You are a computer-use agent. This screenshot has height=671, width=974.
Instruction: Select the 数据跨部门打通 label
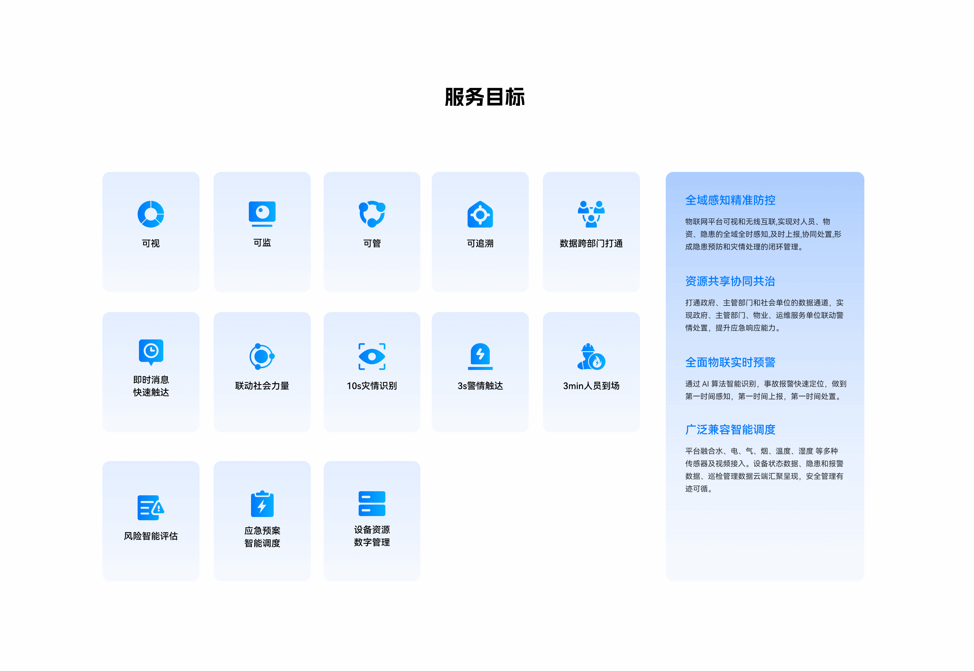click(591, 244)
